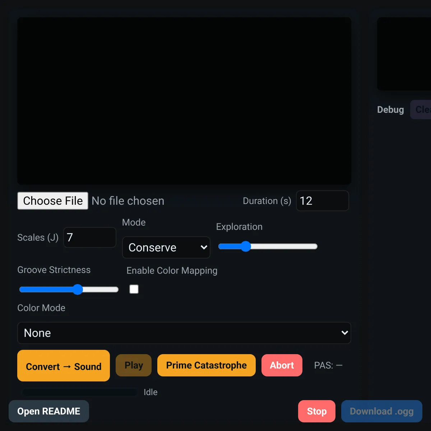The height and width of the screenshot is (431, 431).
Task: Focus the Duration (s) input field
Action: (322, 201)
